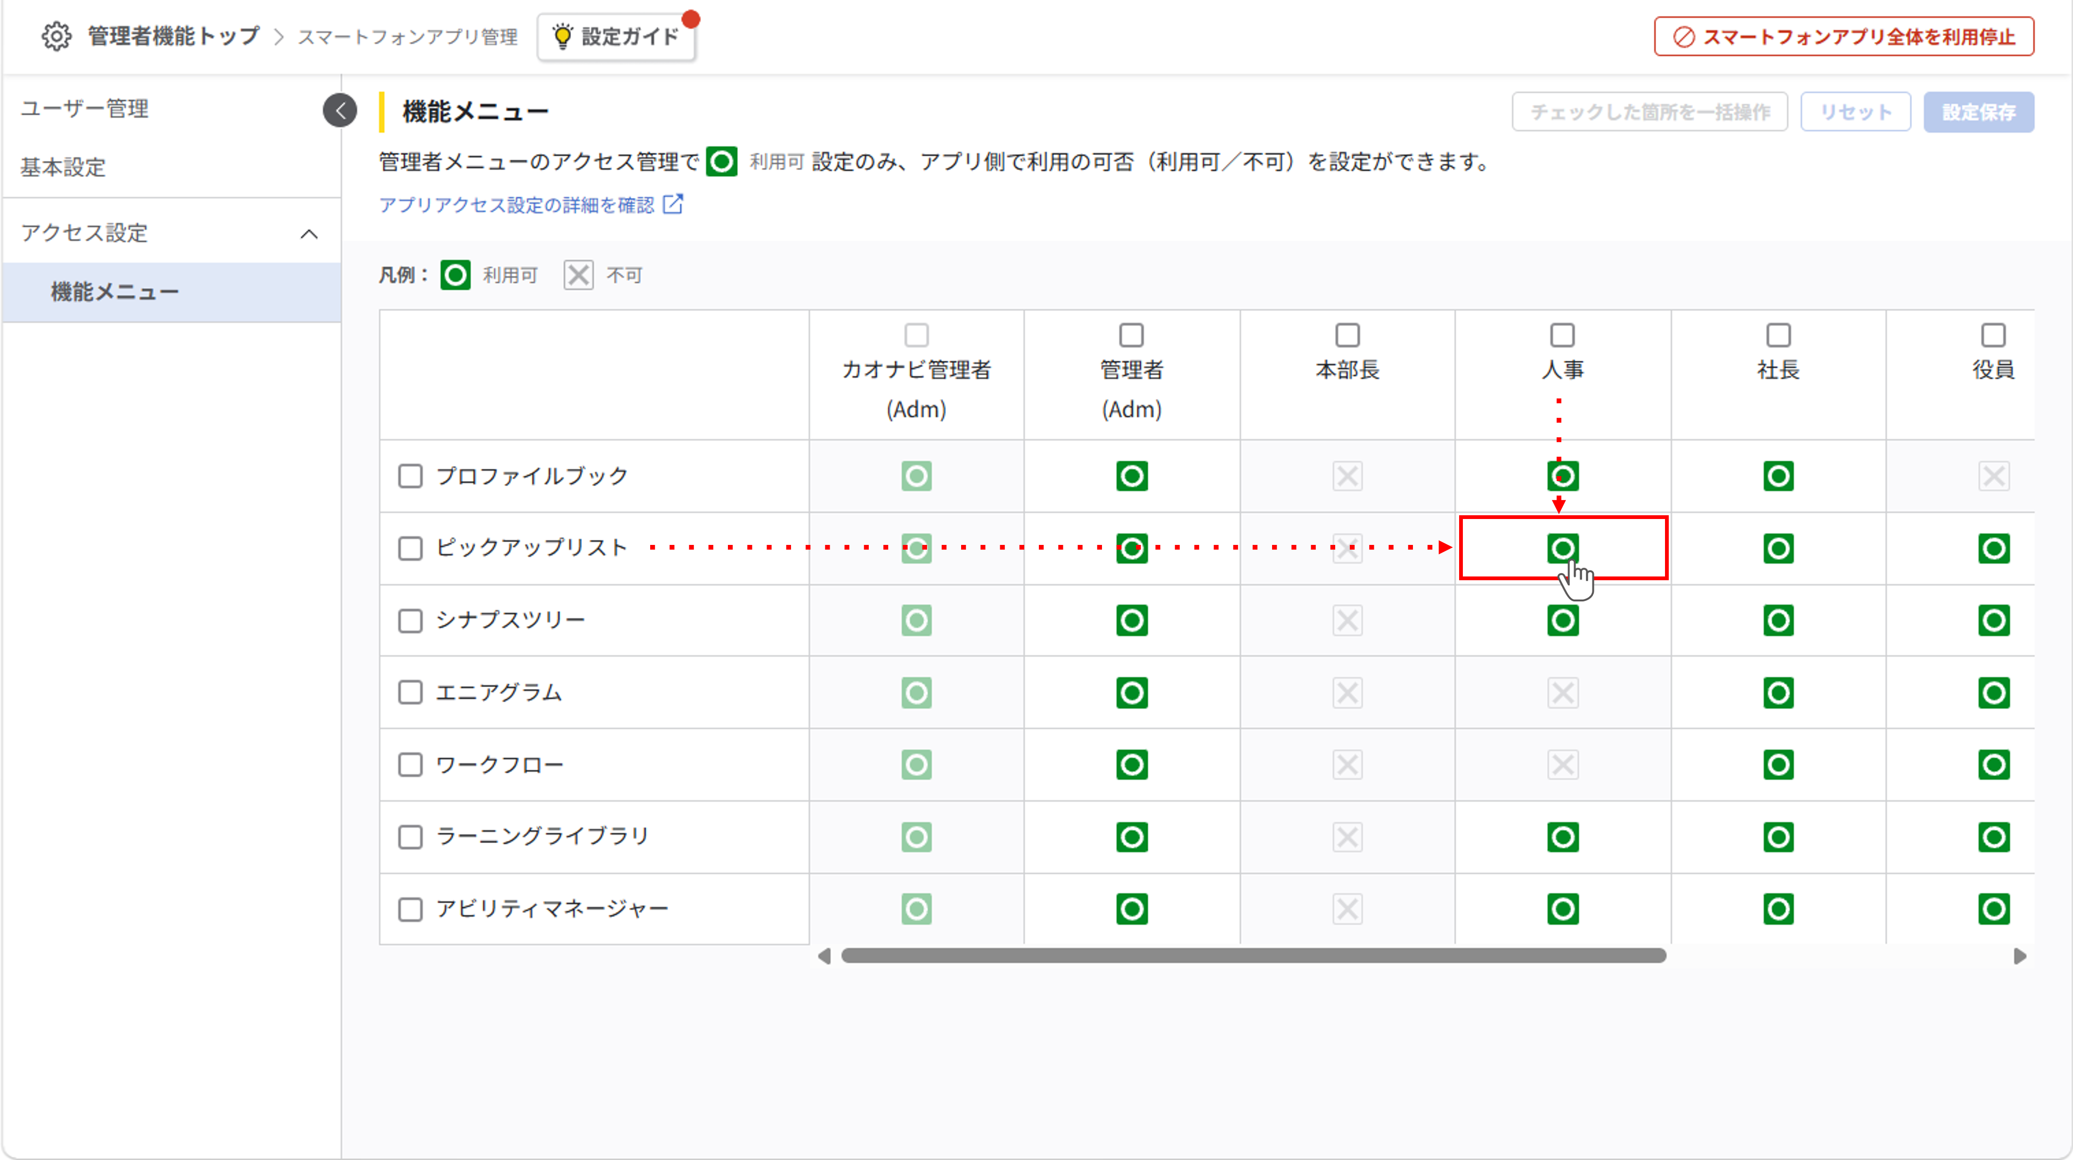
Task: Select the 本部長 column checkbox
Action: pos(1347,335)
